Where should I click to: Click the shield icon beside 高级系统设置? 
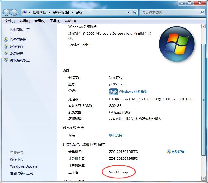coord(6,60)
